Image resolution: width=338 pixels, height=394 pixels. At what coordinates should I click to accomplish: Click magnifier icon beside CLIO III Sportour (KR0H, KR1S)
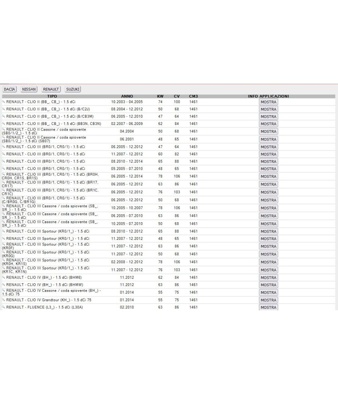[3, 260]
